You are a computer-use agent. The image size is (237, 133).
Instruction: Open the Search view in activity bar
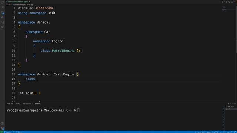[3, 7]
